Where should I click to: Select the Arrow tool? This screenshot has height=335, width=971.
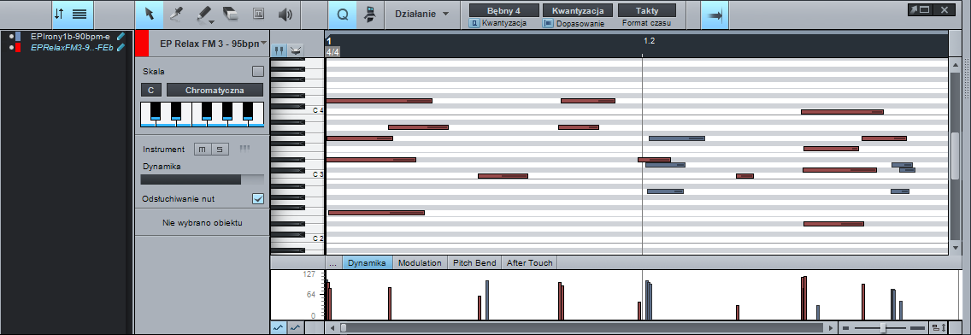pos(150,15)
